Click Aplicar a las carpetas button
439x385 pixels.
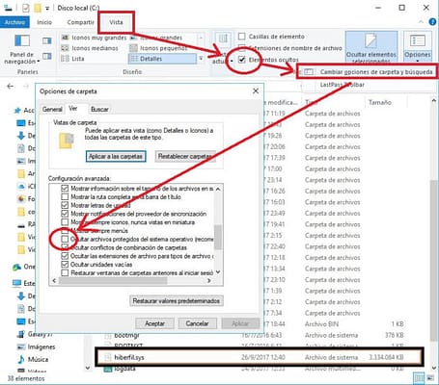(x=116, y=157)
